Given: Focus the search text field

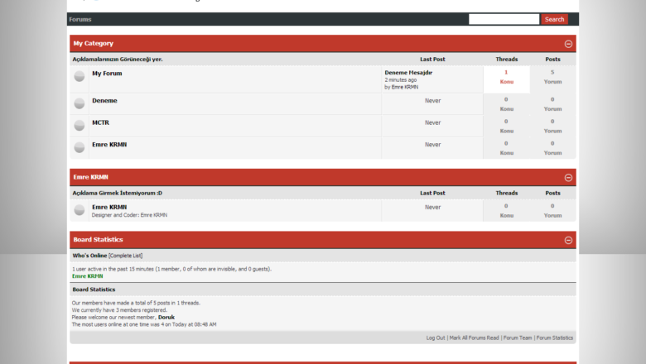Looking at the screenshot, I should [504, 19].
